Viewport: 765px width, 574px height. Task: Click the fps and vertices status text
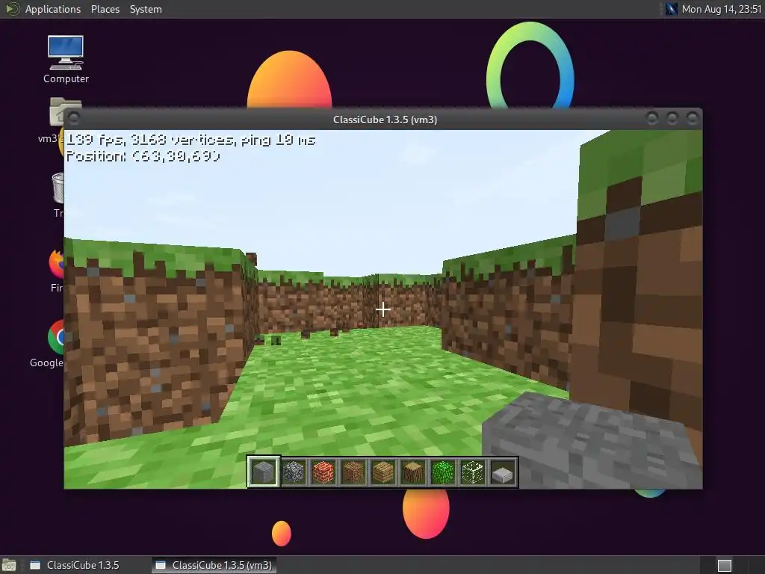[191, 140]
